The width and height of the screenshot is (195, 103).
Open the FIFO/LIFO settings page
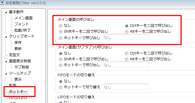point(18,98)
